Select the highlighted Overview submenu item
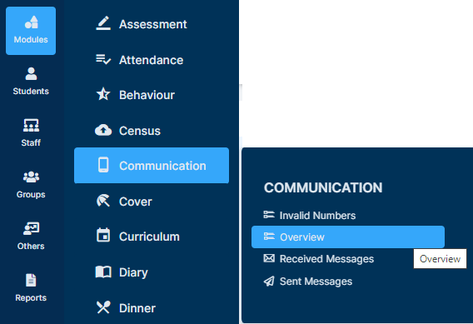473x324 pixels. (x=348, y=237)
